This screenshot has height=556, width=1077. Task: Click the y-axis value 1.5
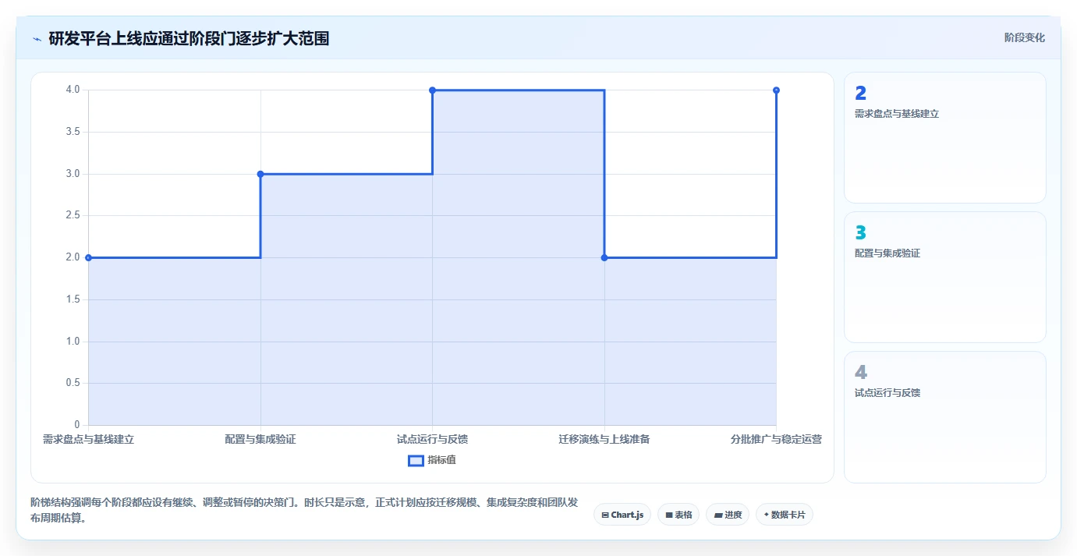click(73, 299)
